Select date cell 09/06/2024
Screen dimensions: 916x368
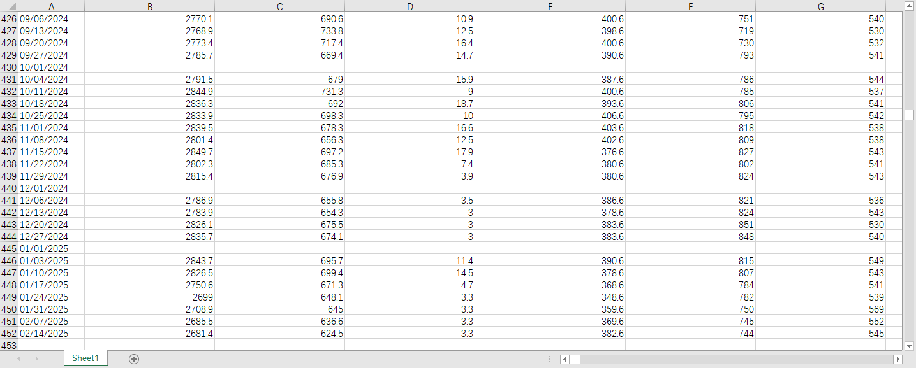click(52, 19)
